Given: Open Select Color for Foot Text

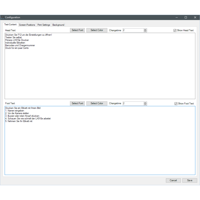Looking at the screenshot, I should 97,103.
